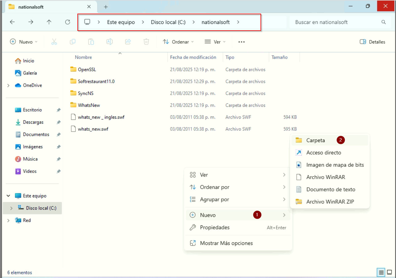
Task: Click the Delete trash icon
Action: click(146, 42)
